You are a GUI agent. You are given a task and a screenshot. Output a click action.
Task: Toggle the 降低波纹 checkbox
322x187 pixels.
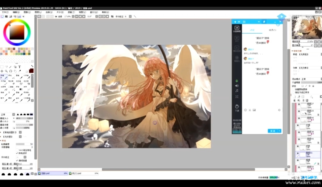coord(17,153)
